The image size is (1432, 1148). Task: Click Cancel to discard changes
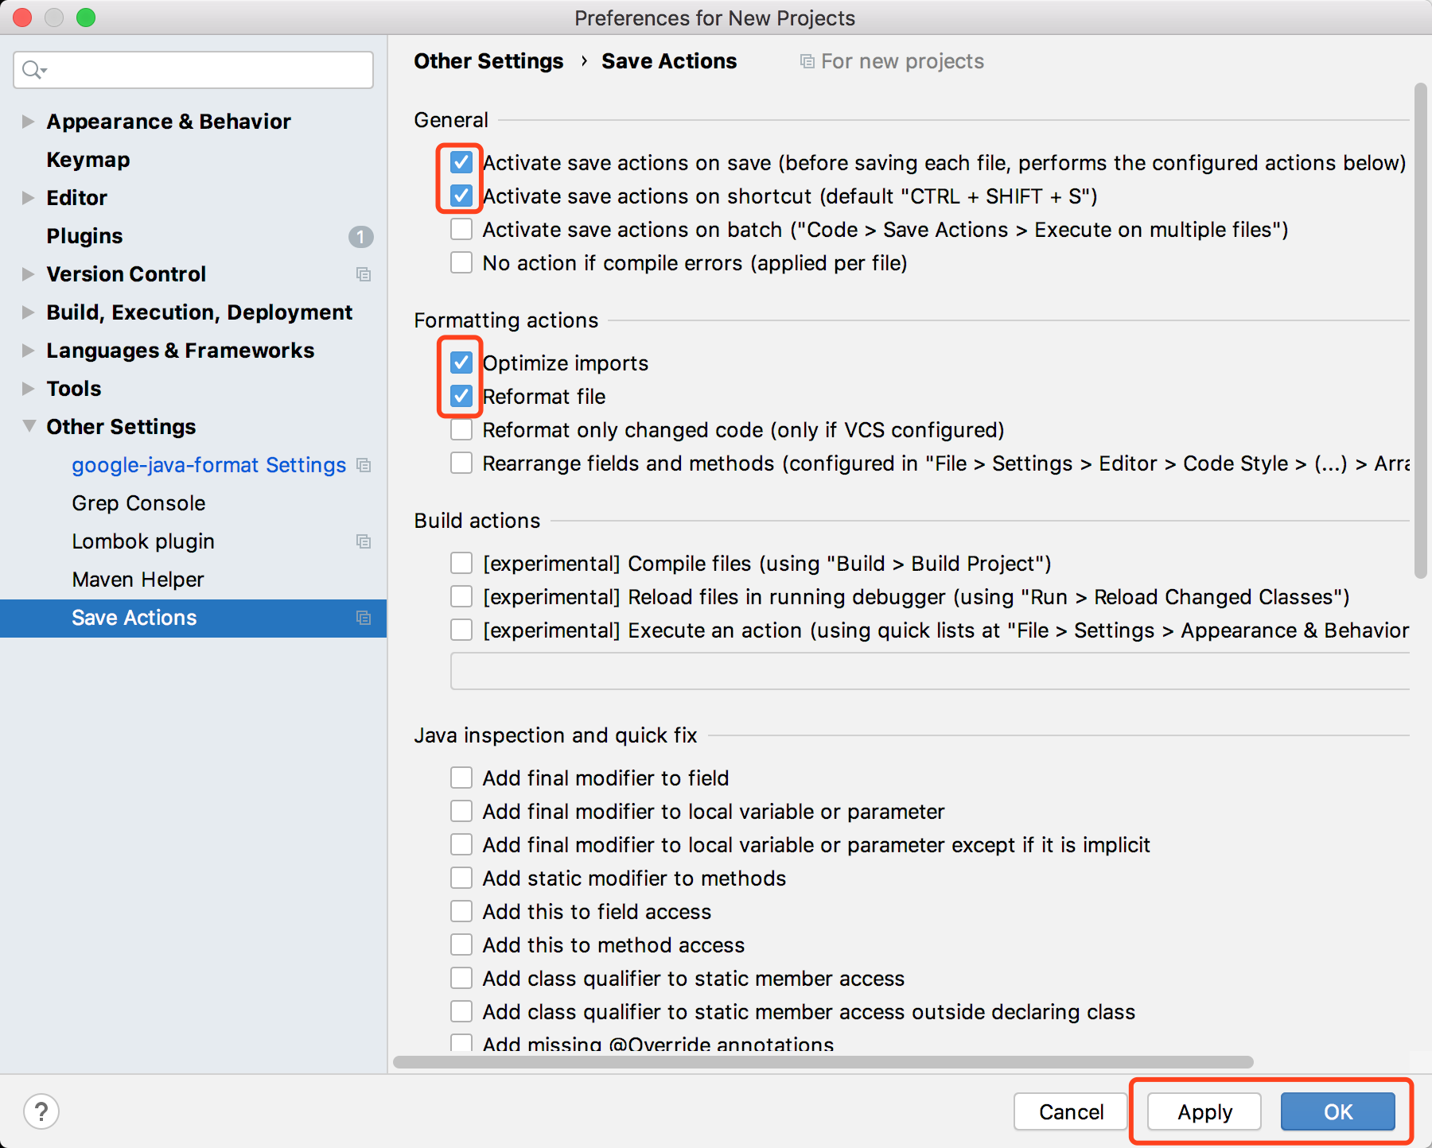coord(1070,1111)
